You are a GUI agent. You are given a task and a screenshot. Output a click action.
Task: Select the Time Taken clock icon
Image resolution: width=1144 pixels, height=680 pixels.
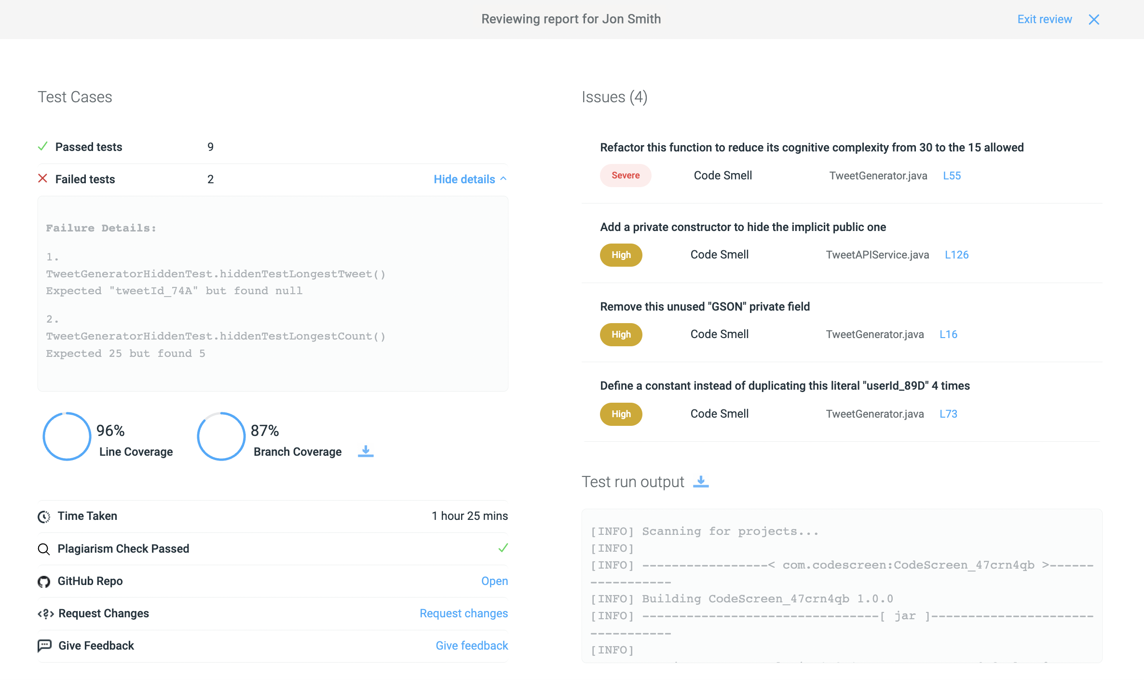pyautogui.click(x=44, y=517)
